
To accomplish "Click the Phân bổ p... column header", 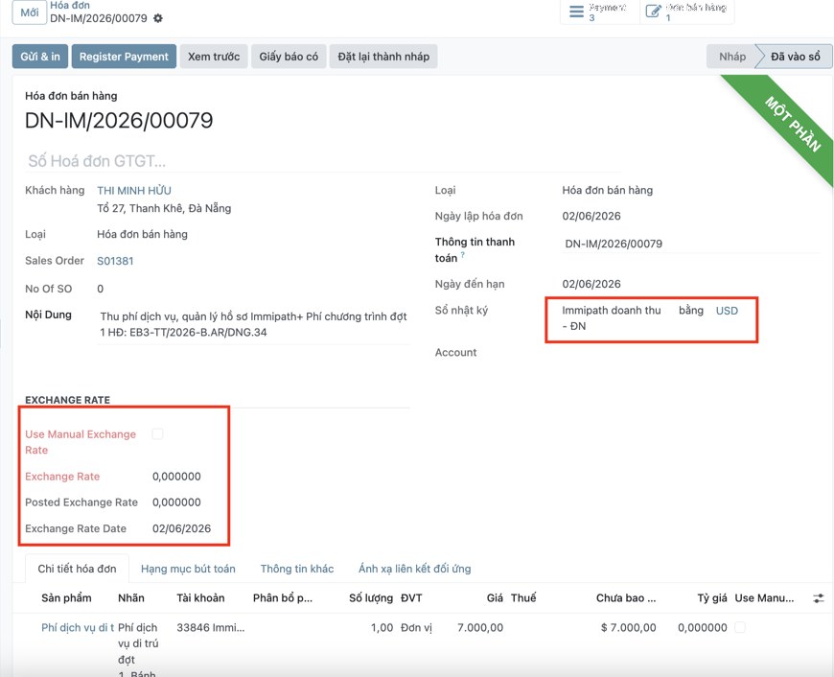I will [x=283, y=597].
